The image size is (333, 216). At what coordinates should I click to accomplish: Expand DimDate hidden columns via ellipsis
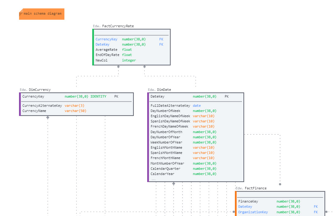point(153,179)
